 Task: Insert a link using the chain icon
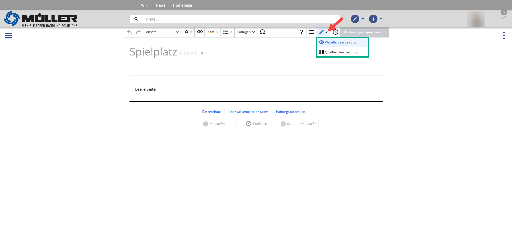point(200,32)
